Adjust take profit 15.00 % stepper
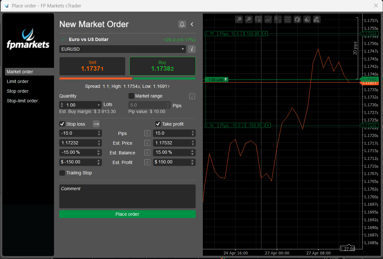Screen dimensions: 383x259 (192, 152)
